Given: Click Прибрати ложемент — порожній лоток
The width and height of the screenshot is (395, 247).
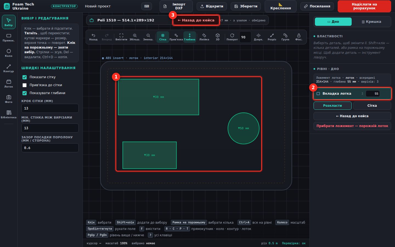Looking at the screenshot, I should (352, 126).
